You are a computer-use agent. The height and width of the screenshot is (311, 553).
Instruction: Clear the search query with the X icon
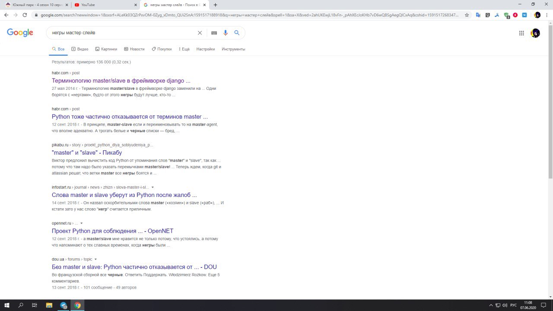coord(200,33)
